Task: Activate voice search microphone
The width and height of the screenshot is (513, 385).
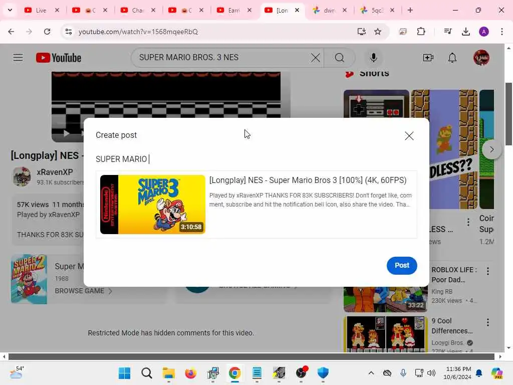Action: [x=373, y=58]
